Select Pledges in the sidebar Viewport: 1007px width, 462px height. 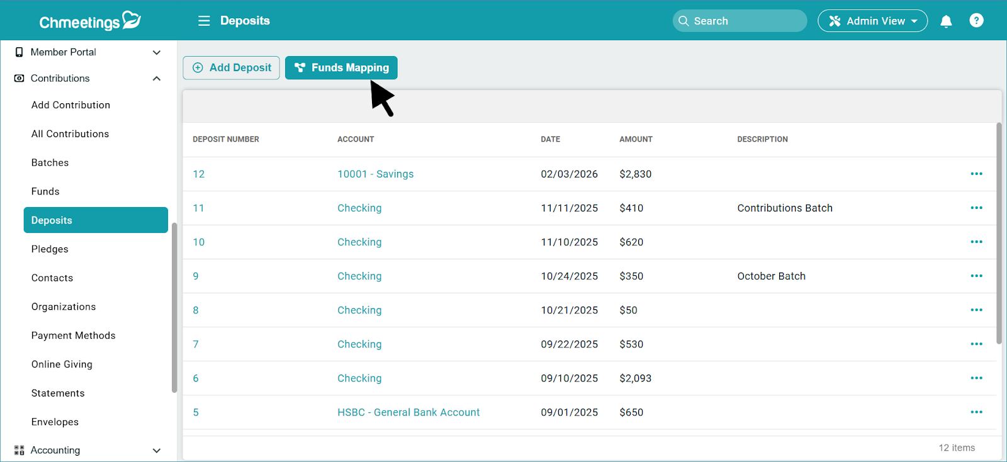tap(50, 249)
